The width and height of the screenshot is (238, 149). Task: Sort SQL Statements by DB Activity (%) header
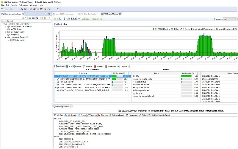pos(120,73)
